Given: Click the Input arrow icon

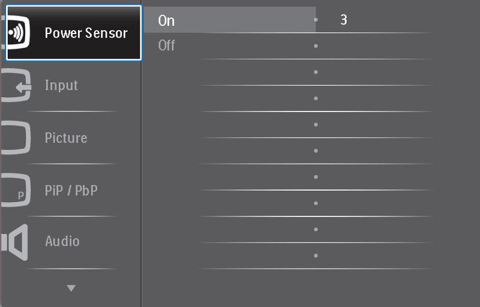Looking at the screenshot, I should click(16, 85).
